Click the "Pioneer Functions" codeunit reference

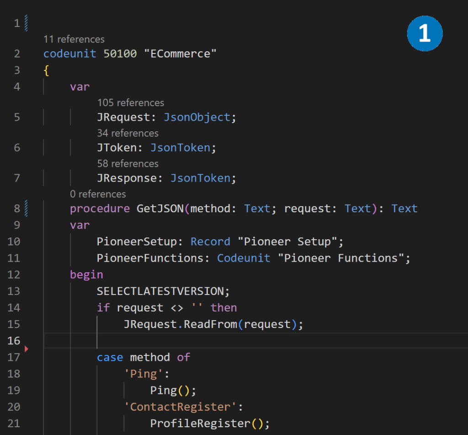pos(340,258)
